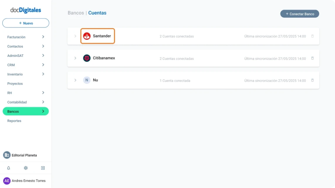Click the logout icon in sidebar
Image resolution: width=335 pixels, height=188 pixels.
[x=43, y=168]
